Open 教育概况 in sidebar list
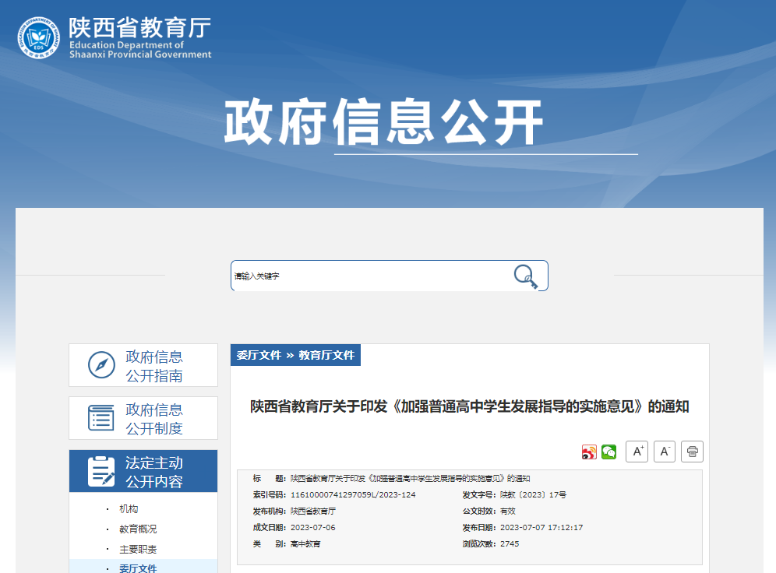 click(x=138, y=529)
